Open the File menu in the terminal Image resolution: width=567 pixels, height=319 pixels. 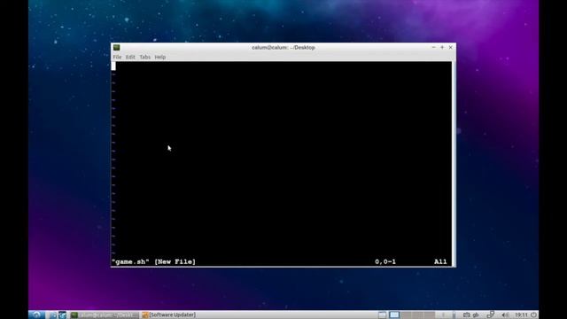(117, 57)
